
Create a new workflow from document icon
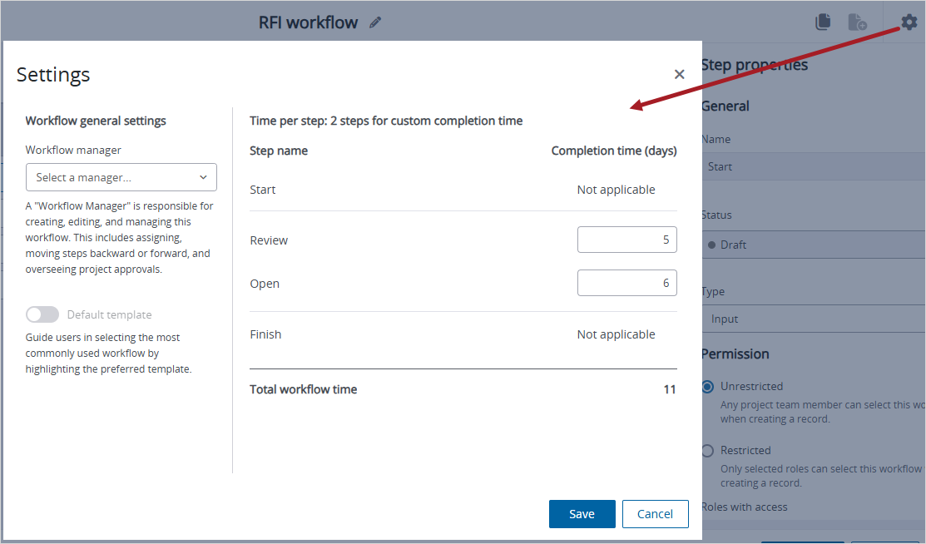858,22
